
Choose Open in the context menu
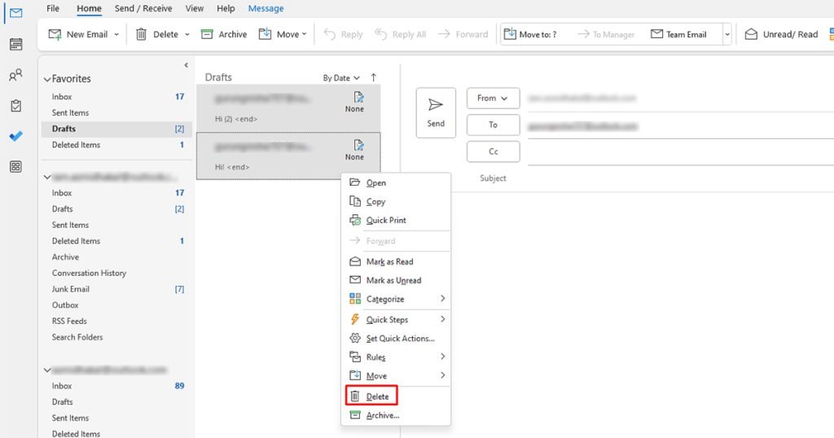(x=396, y=183)
